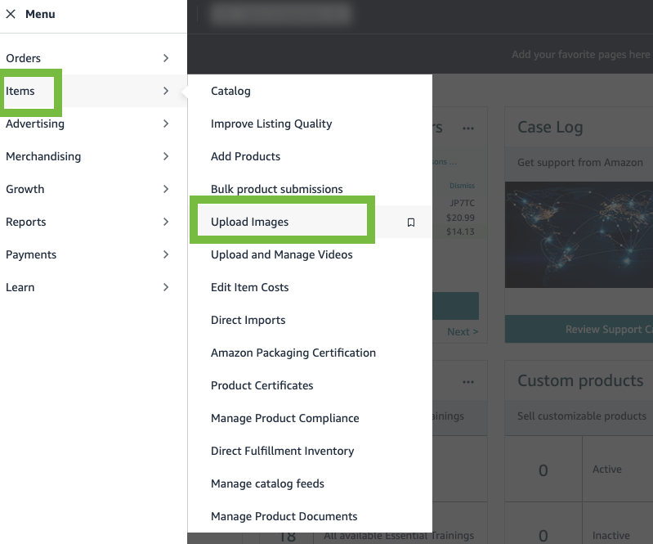
Task: Expand the Payments chevron arrow
Action: tap(166, 254)
